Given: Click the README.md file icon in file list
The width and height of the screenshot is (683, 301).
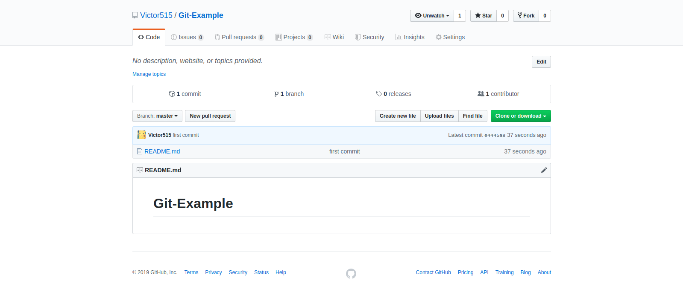Looking at the screenshot, I should click(140, 151).
